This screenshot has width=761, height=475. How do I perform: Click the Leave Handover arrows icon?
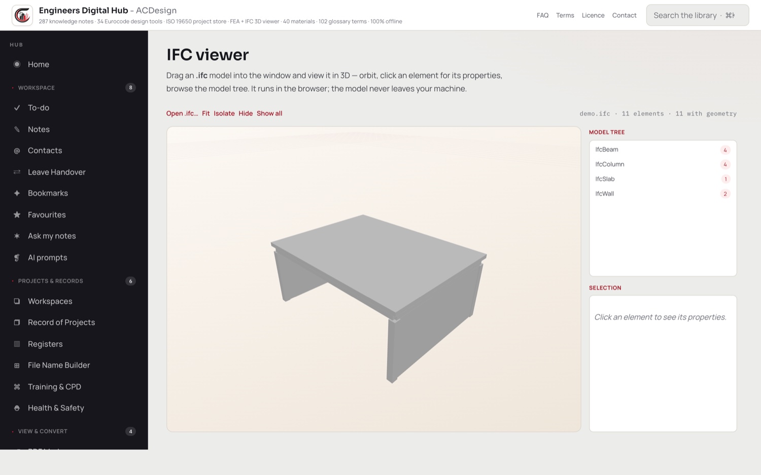coord(17,172)
